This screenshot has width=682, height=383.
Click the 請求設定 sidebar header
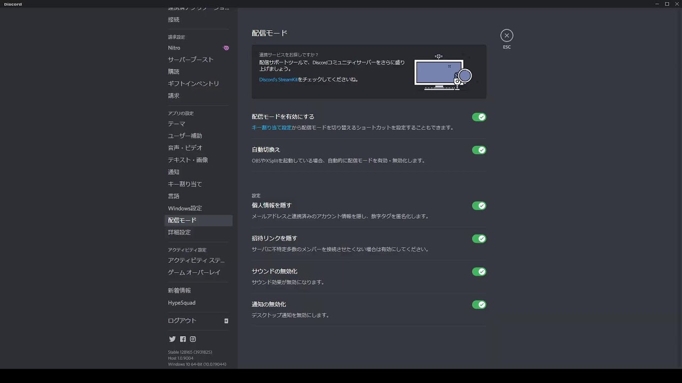click(x=177, y=37)
